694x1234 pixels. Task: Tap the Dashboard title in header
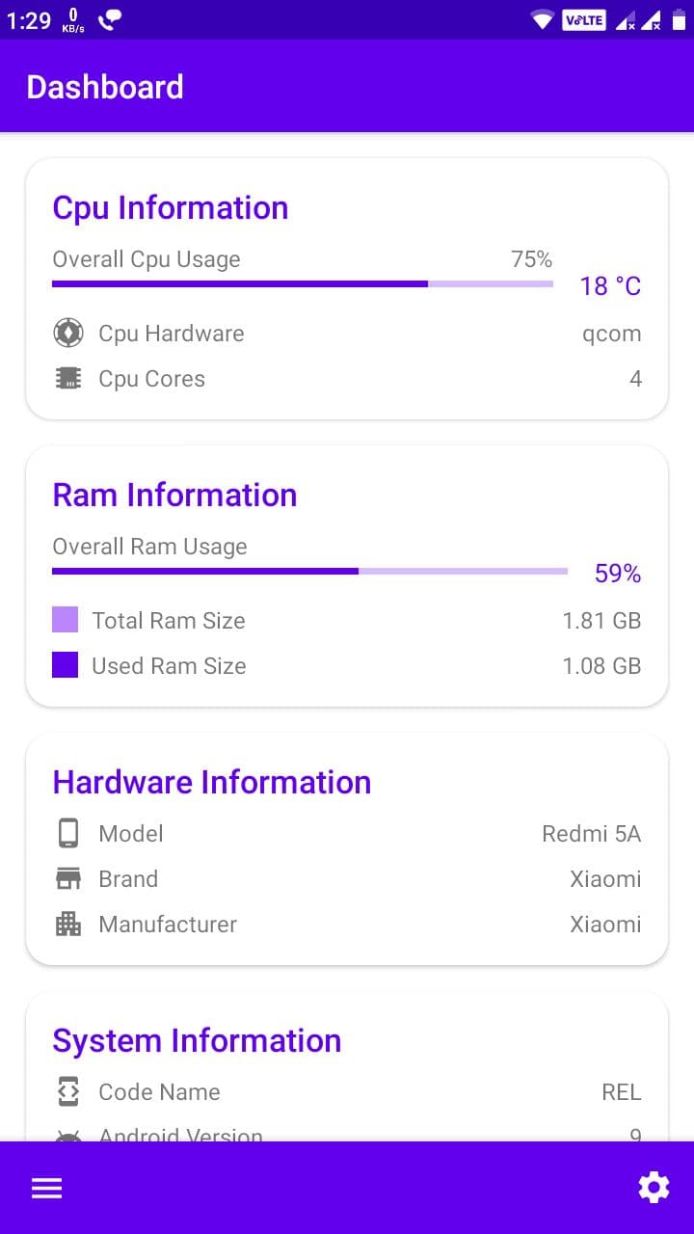click(x=105, y=87)
